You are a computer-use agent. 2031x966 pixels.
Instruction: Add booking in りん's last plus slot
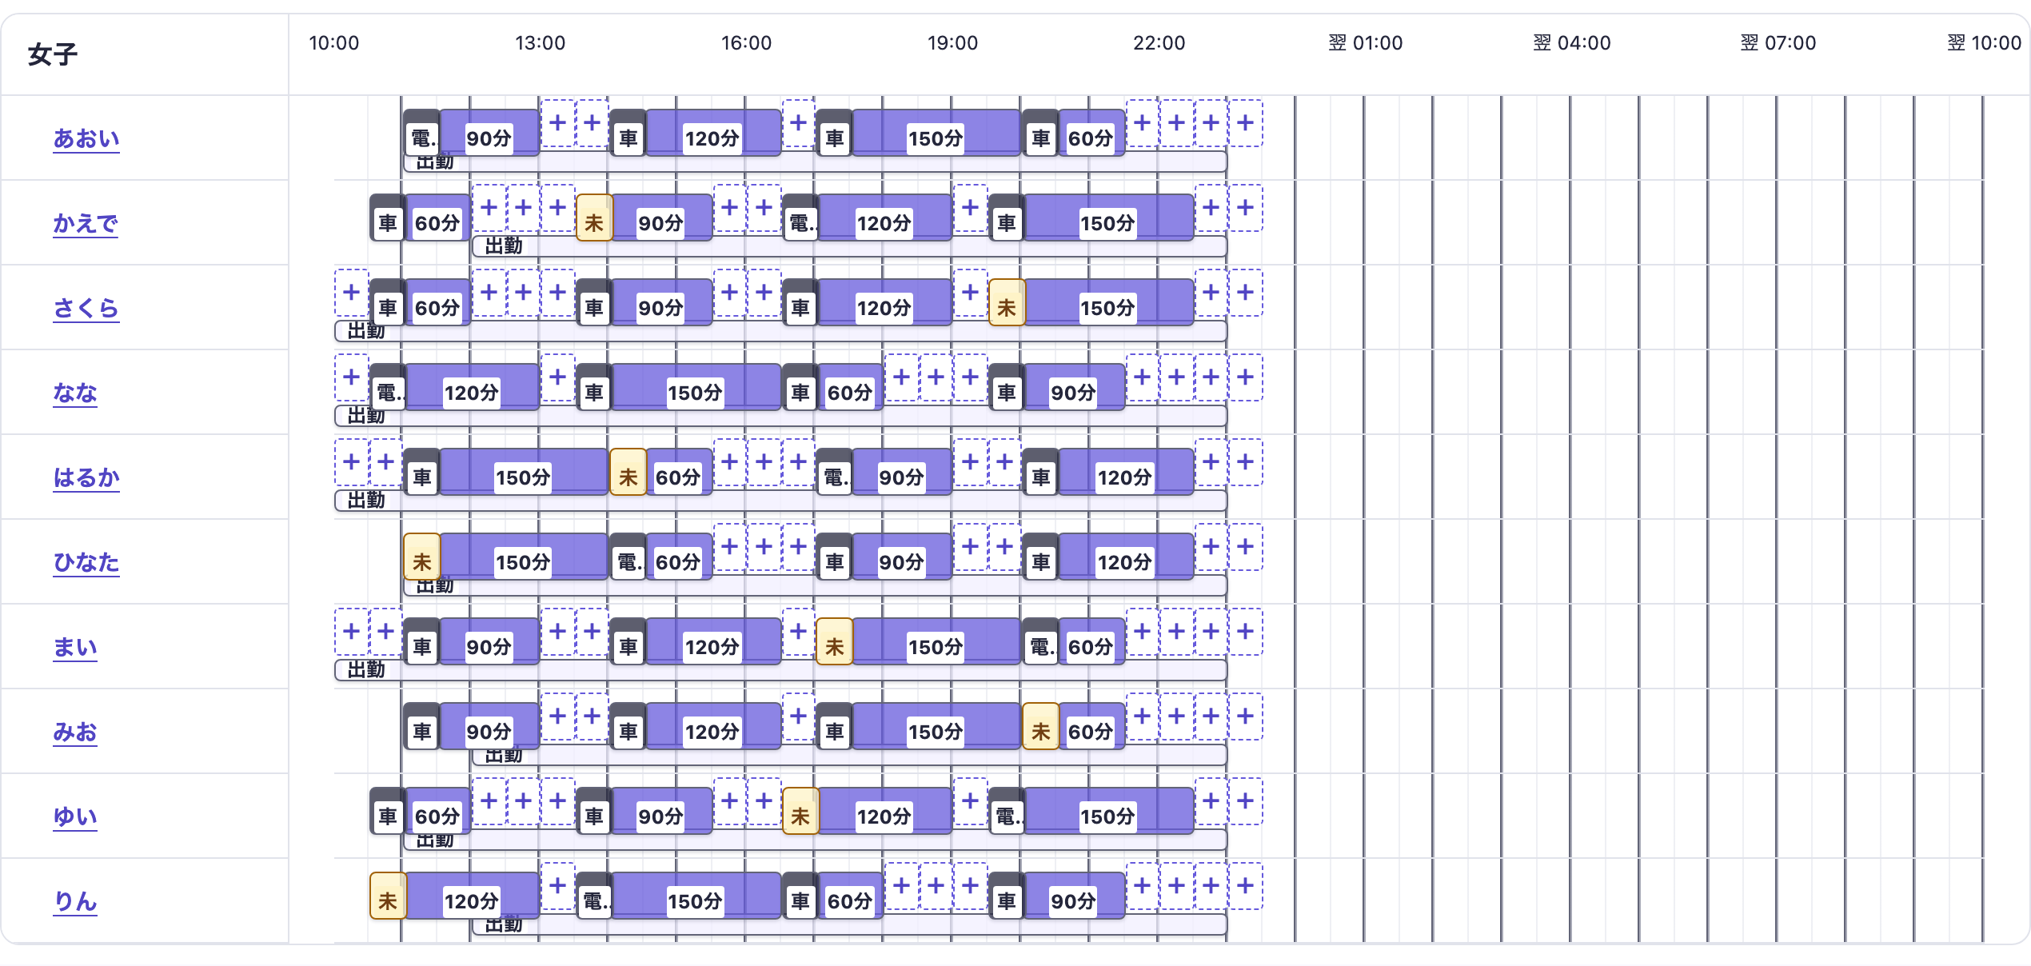(1245, 886)
